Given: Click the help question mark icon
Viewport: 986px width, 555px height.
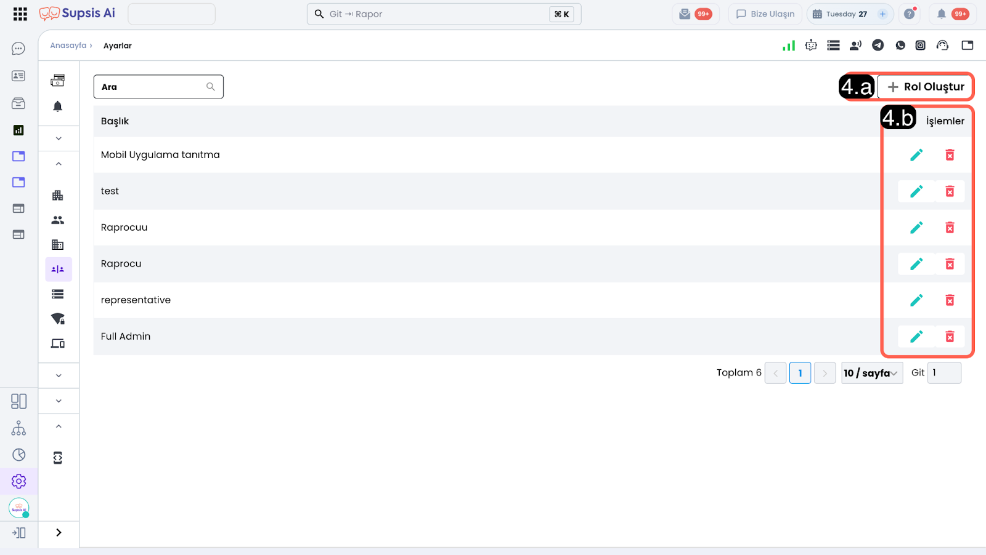Looking at the screenshot, I should (x=909, y=14).
